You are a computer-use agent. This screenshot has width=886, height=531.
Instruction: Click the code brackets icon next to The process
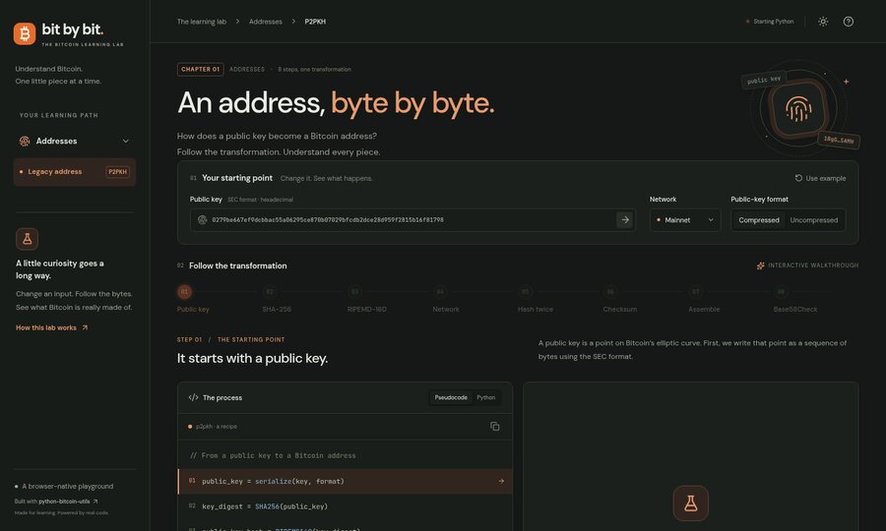(193, 398)
